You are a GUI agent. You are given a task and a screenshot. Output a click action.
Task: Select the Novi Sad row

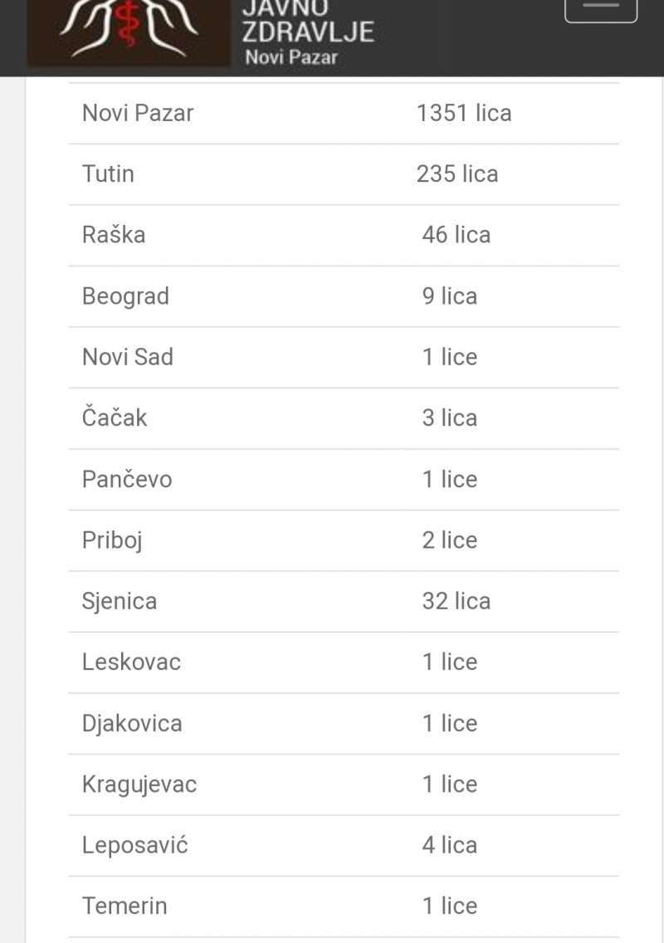coord(344,358)
